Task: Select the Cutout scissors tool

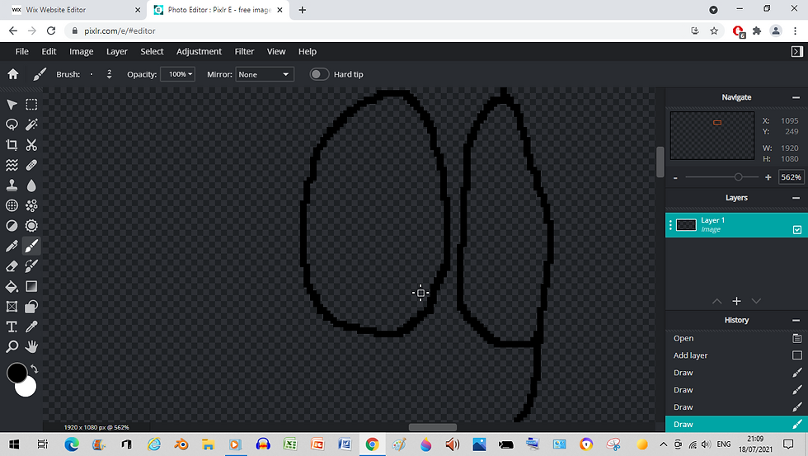Action: coord(31,145)
